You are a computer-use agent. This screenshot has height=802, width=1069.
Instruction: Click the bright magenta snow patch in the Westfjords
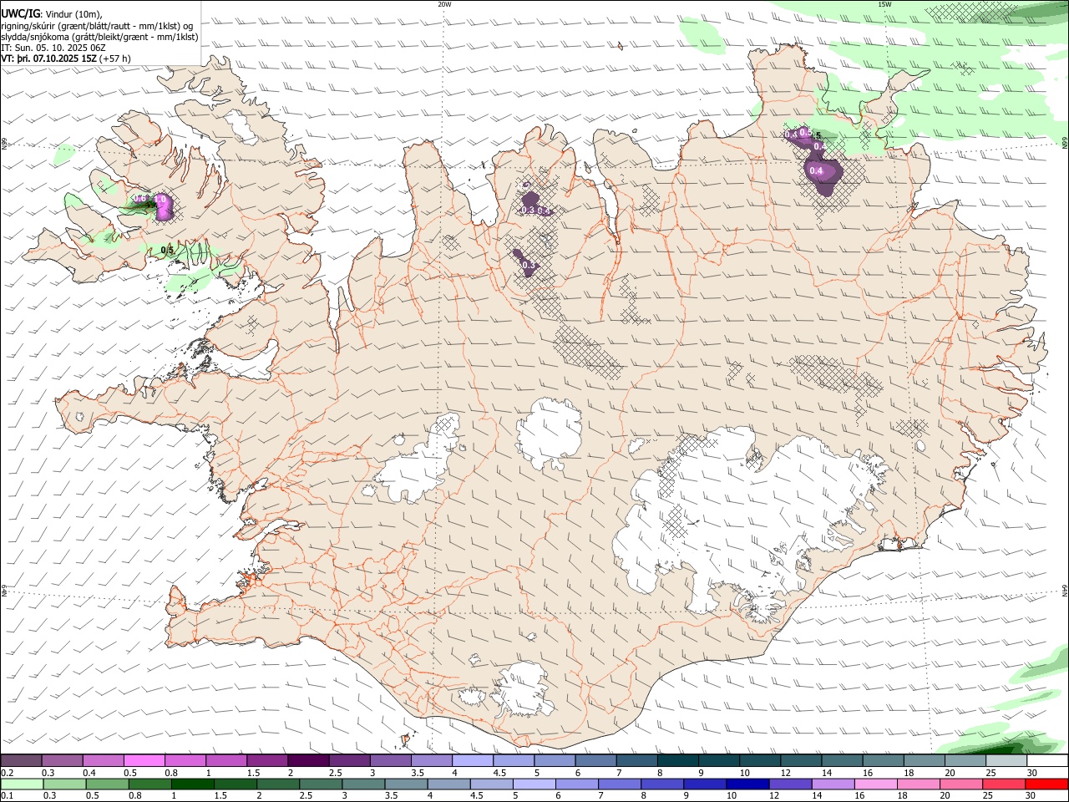pyautogui.click(x=163, y=206)
